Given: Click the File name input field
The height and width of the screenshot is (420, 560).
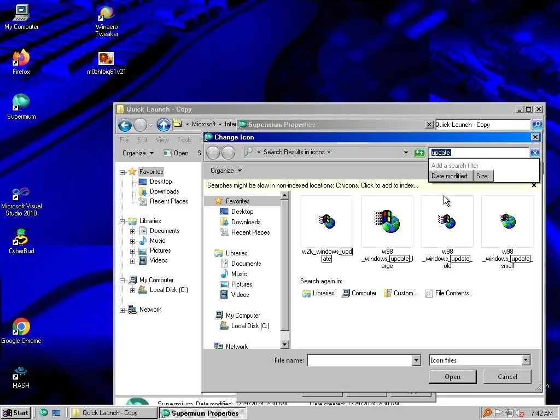Looking at the screenshot, I should [360, 360].
